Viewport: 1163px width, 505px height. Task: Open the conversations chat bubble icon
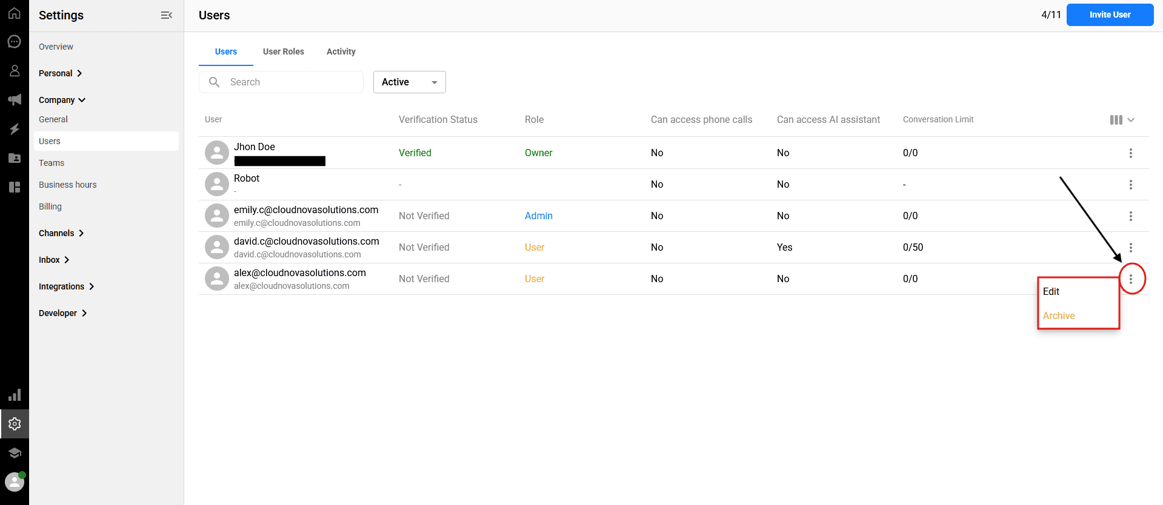(15, 42)
